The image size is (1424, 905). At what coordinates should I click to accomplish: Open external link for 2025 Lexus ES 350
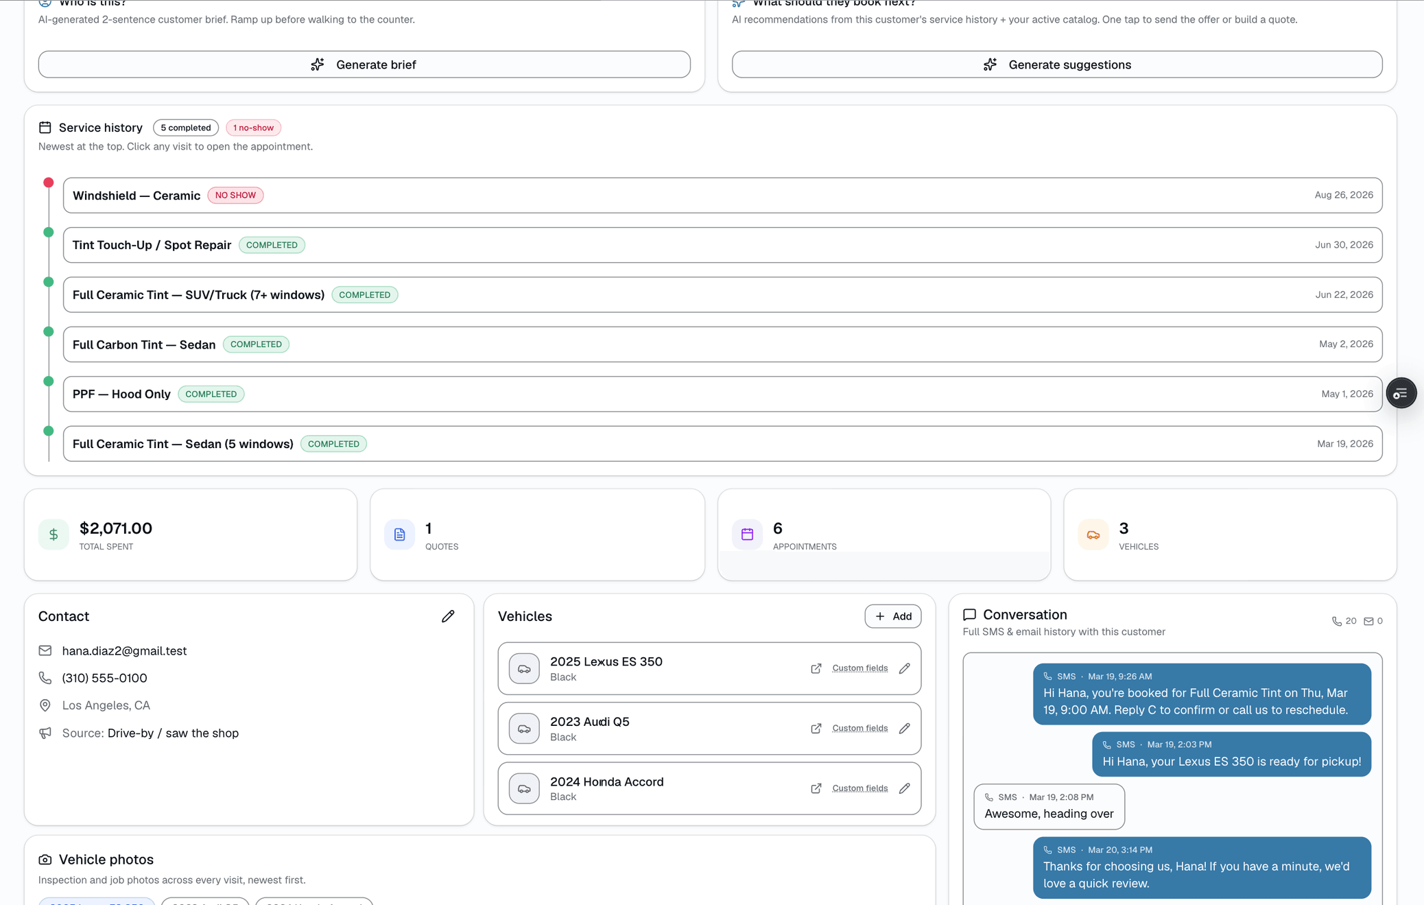coord(816,668)
